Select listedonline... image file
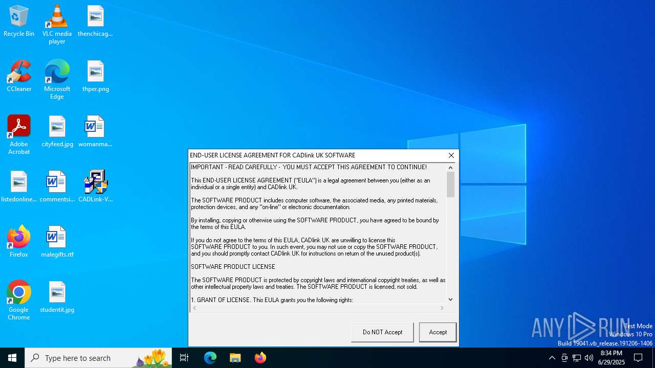This screenshot has height=368, width=655. (x=19, y=187)
